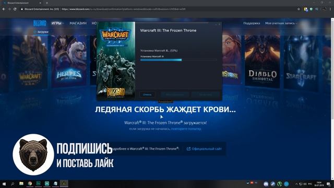Open Google Chrome from the taskbar
334x188 pixels.
click(x=30, y=183)
